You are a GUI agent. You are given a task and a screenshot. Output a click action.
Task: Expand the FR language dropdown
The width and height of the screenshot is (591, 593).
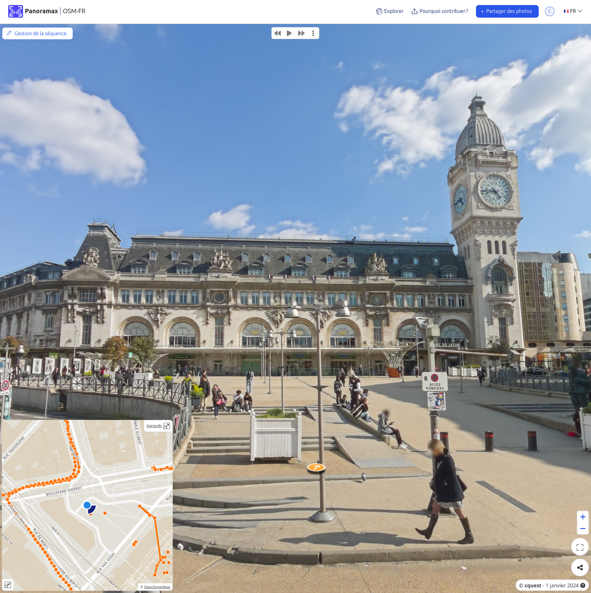click(573, 11)
